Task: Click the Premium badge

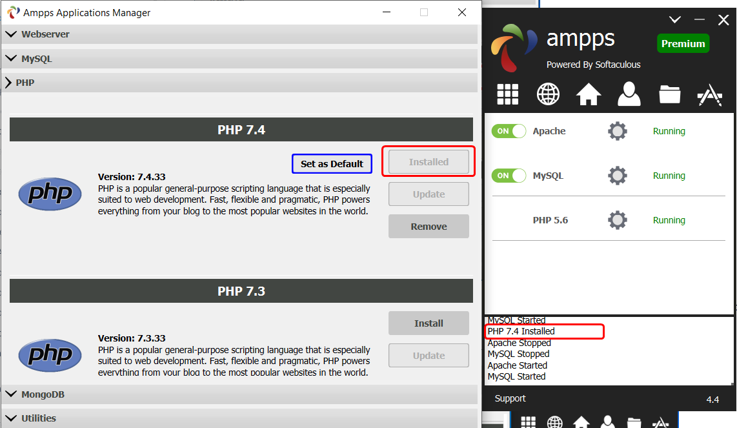Action: tap(683, 43)
